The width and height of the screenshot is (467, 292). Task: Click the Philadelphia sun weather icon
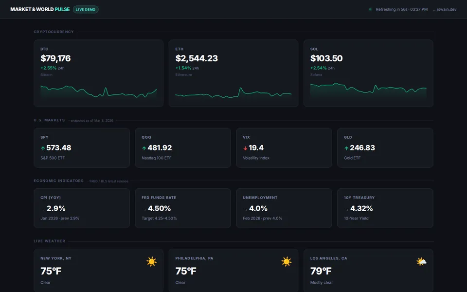tap(286, 262)
